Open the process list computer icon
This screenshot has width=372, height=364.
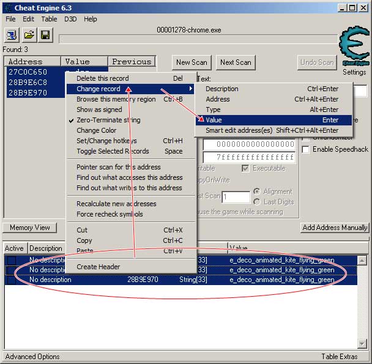coord(12,35)
